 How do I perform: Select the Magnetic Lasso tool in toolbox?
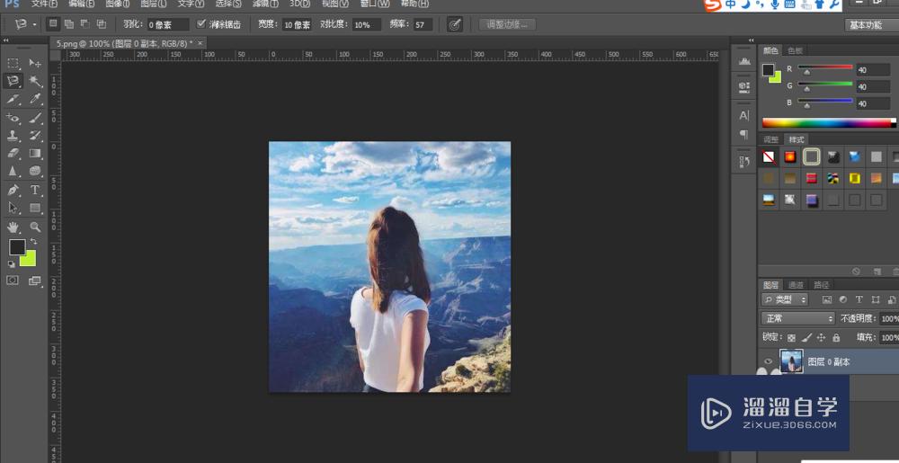tap(13, 81)
